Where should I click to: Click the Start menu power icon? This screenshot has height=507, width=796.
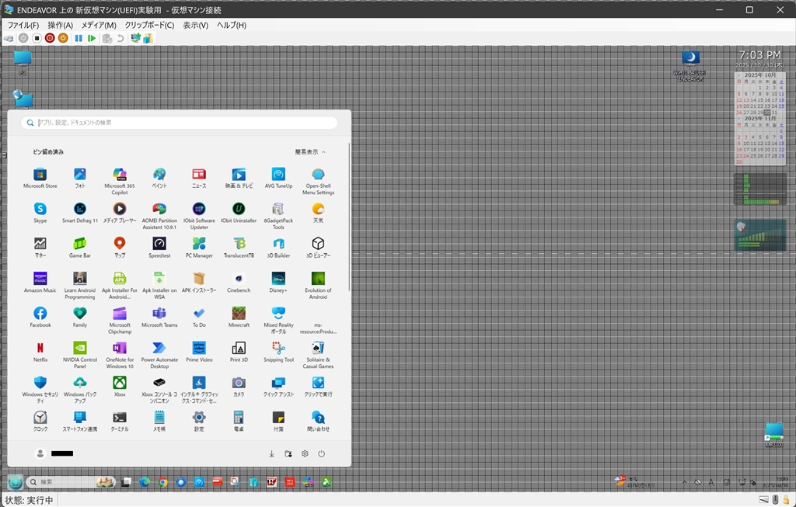pos(321,453)
